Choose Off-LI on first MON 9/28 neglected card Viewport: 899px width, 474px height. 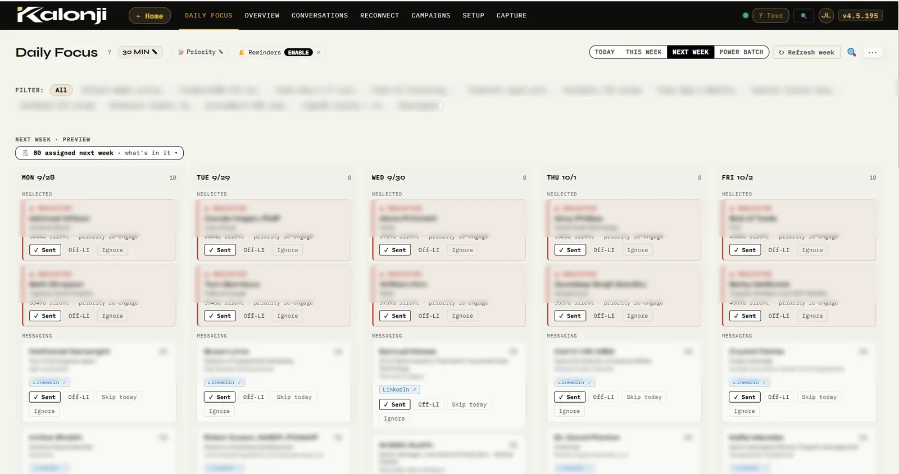(79, 250)
